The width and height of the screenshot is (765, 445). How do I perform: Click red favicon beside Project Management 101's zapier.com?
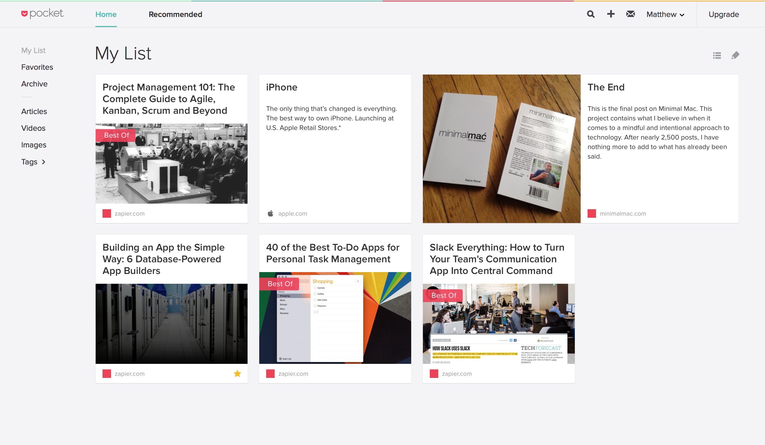[107, 213]
